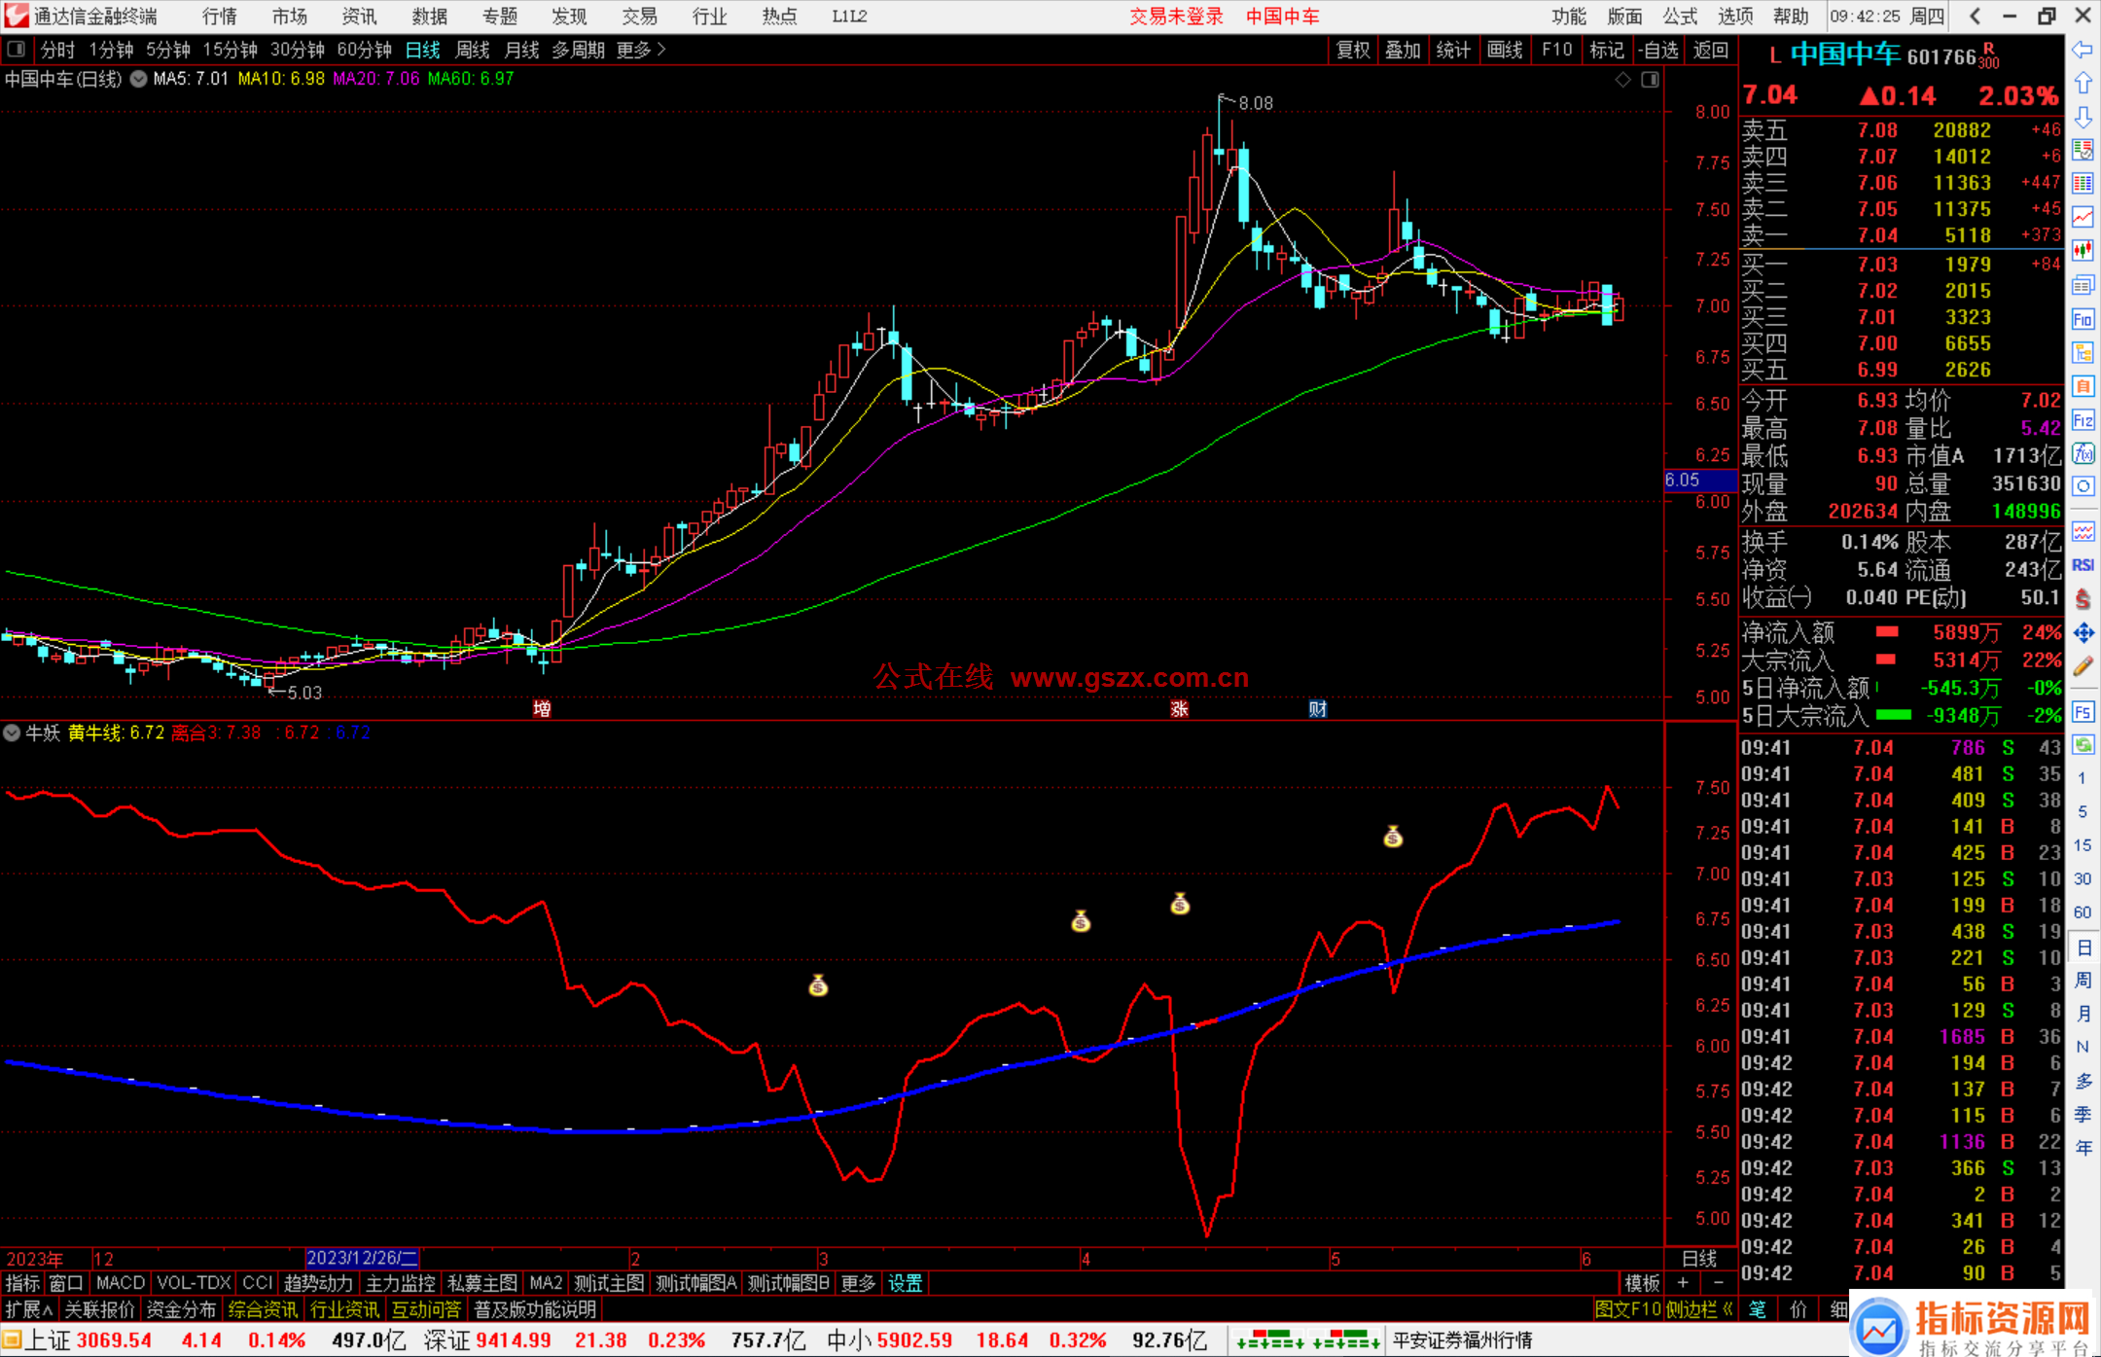Switch to 1-minute period in sidebar

[2083, 778]
